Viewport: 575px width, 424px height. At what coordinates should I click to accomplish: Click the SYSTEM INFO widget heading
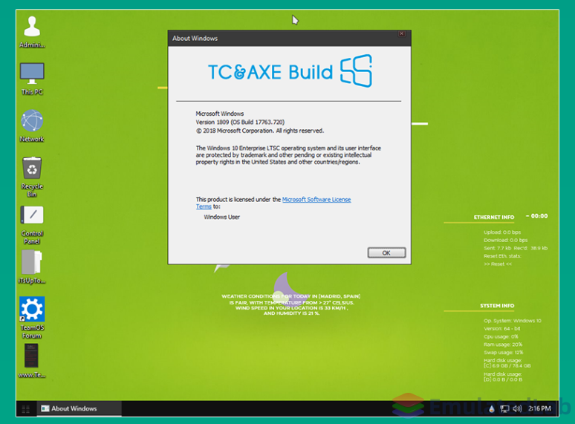[x=497, y=306]
